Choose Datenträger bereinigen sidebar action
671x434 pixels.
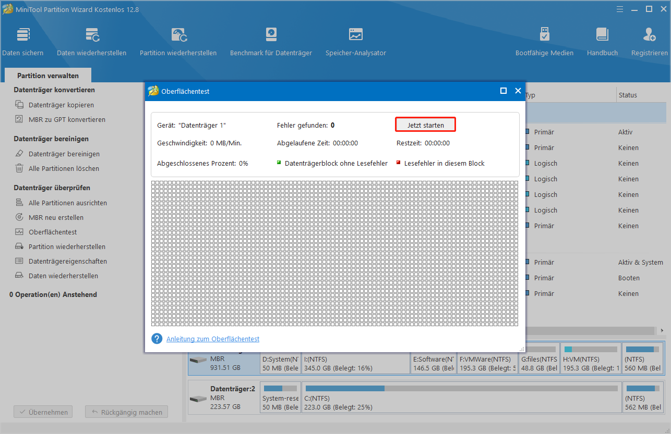(x=64, y=154)
